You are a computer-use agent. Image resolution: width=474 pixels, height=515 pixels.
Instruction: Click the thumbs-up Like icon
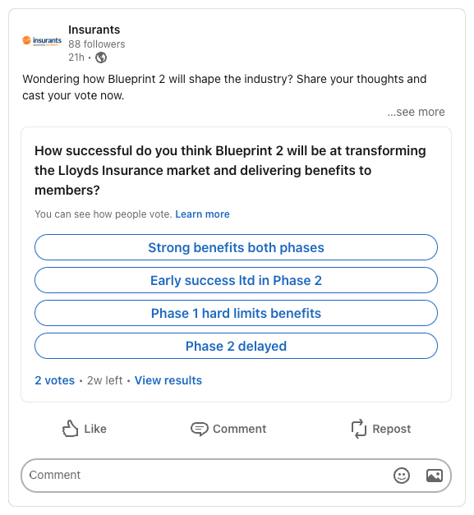coord(71,429)
